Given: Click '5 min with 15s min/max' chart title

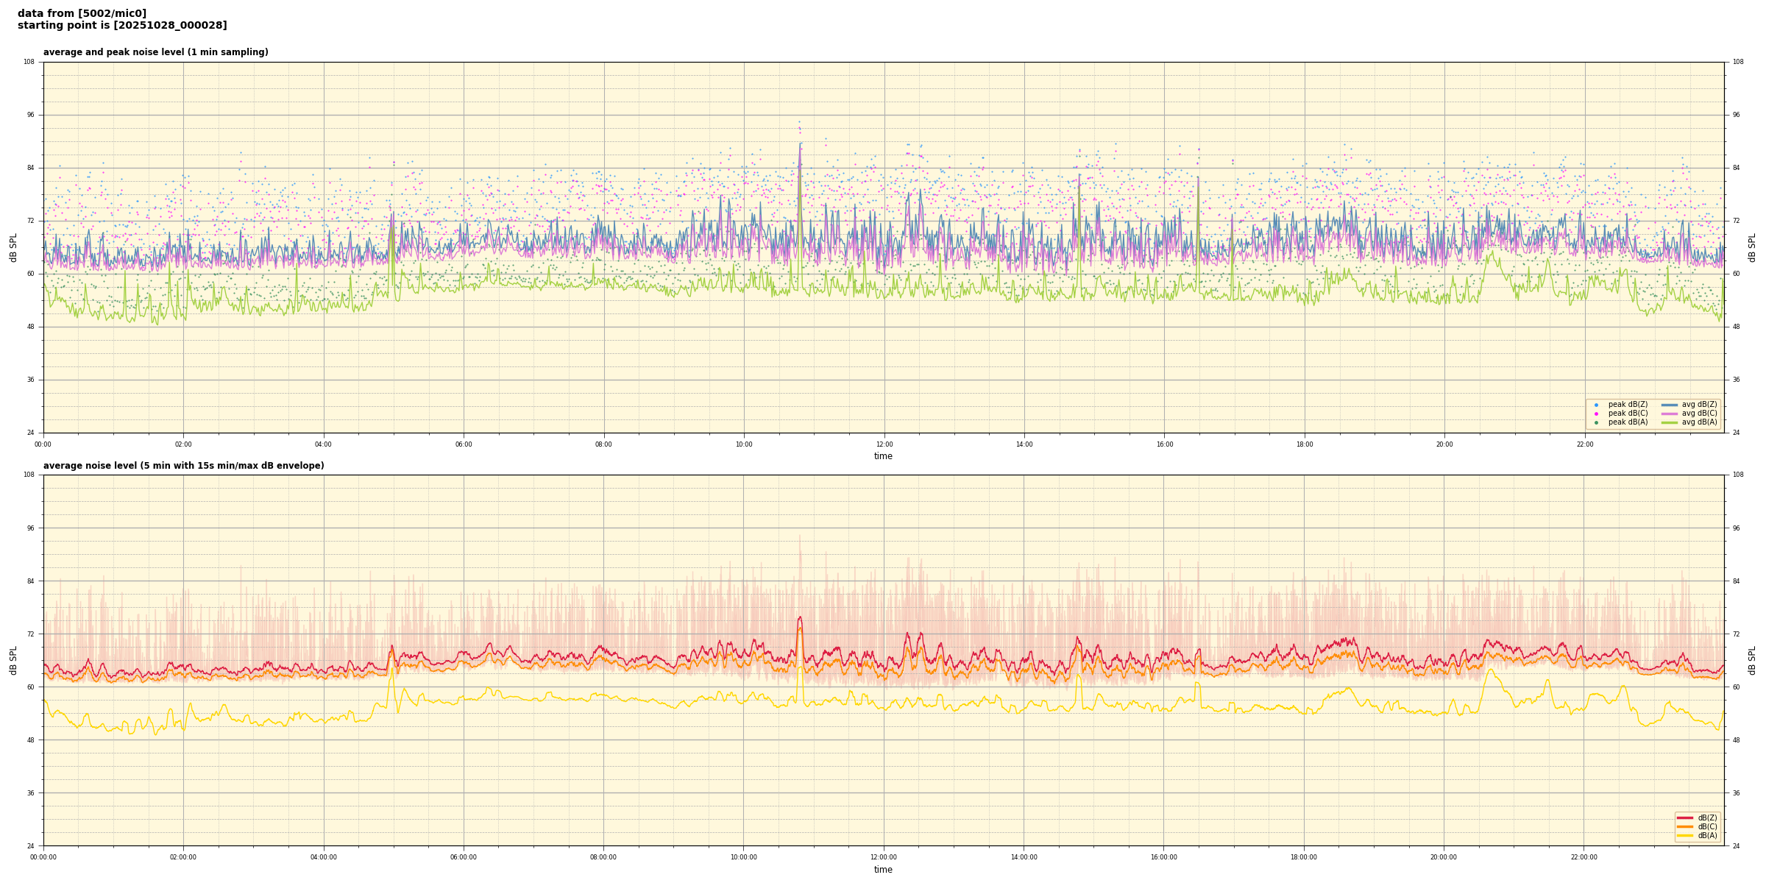Looking at the screenshot, I should [183, 466].
